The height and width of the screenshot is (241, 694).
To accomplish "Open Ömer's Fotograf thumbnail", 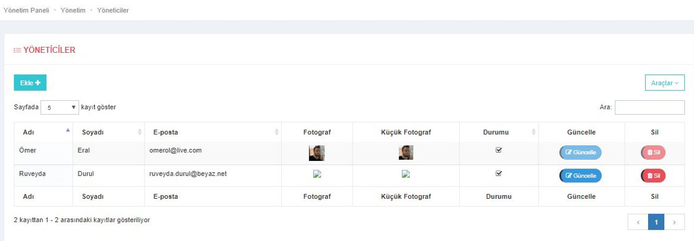I will (x=317, y=153).
